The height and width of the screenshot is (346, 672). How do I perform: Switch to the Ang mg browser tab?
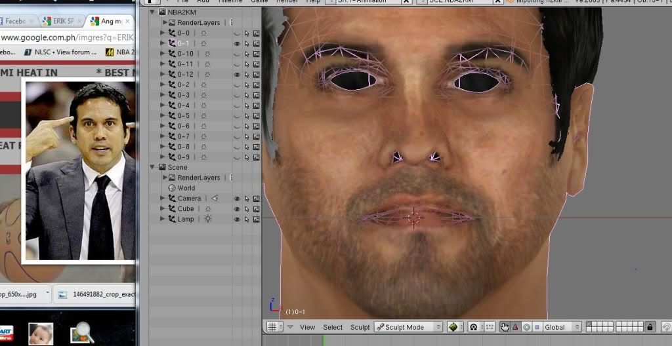click(110, 21)
